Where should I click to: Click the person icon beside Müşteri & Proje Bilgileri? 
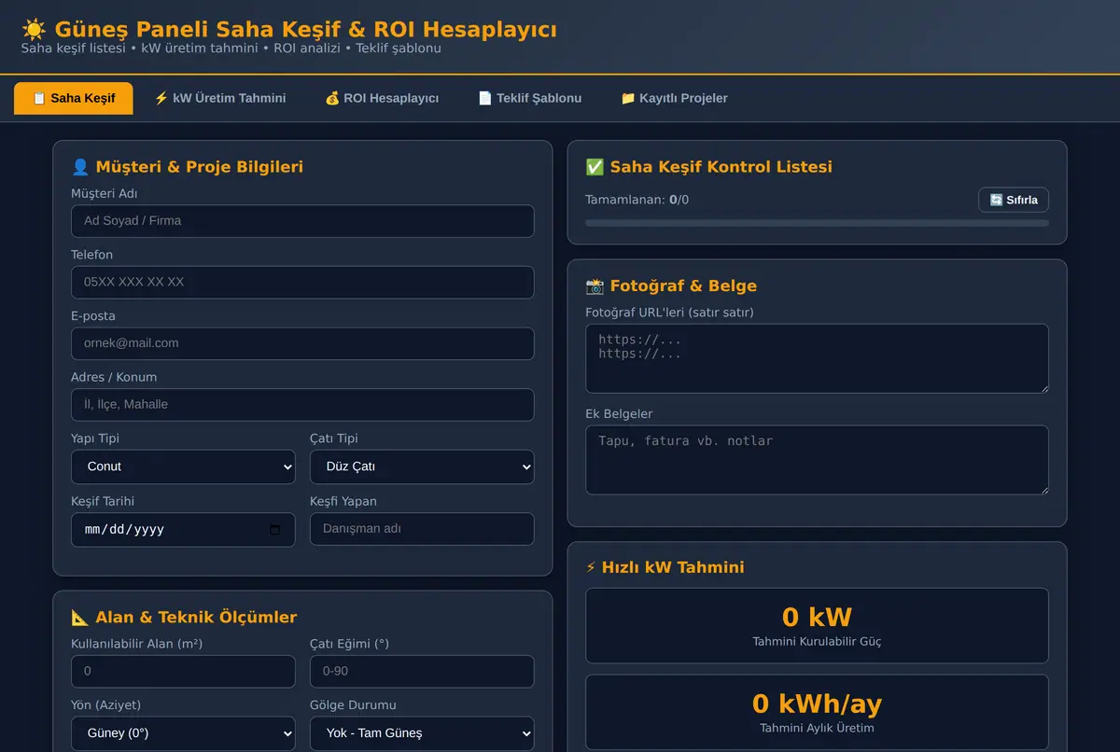point(80,167)
